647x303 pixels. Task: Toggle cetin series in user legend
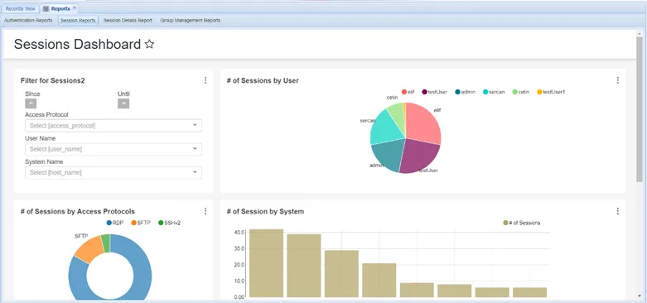click(521, 92)
